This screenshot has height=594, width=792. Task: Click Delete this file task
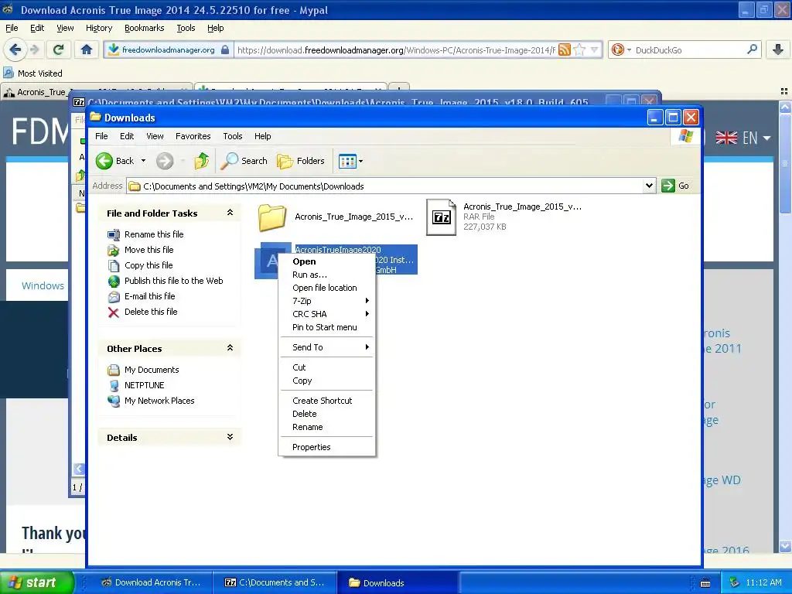pyautogui.click(x=151, y=312)
